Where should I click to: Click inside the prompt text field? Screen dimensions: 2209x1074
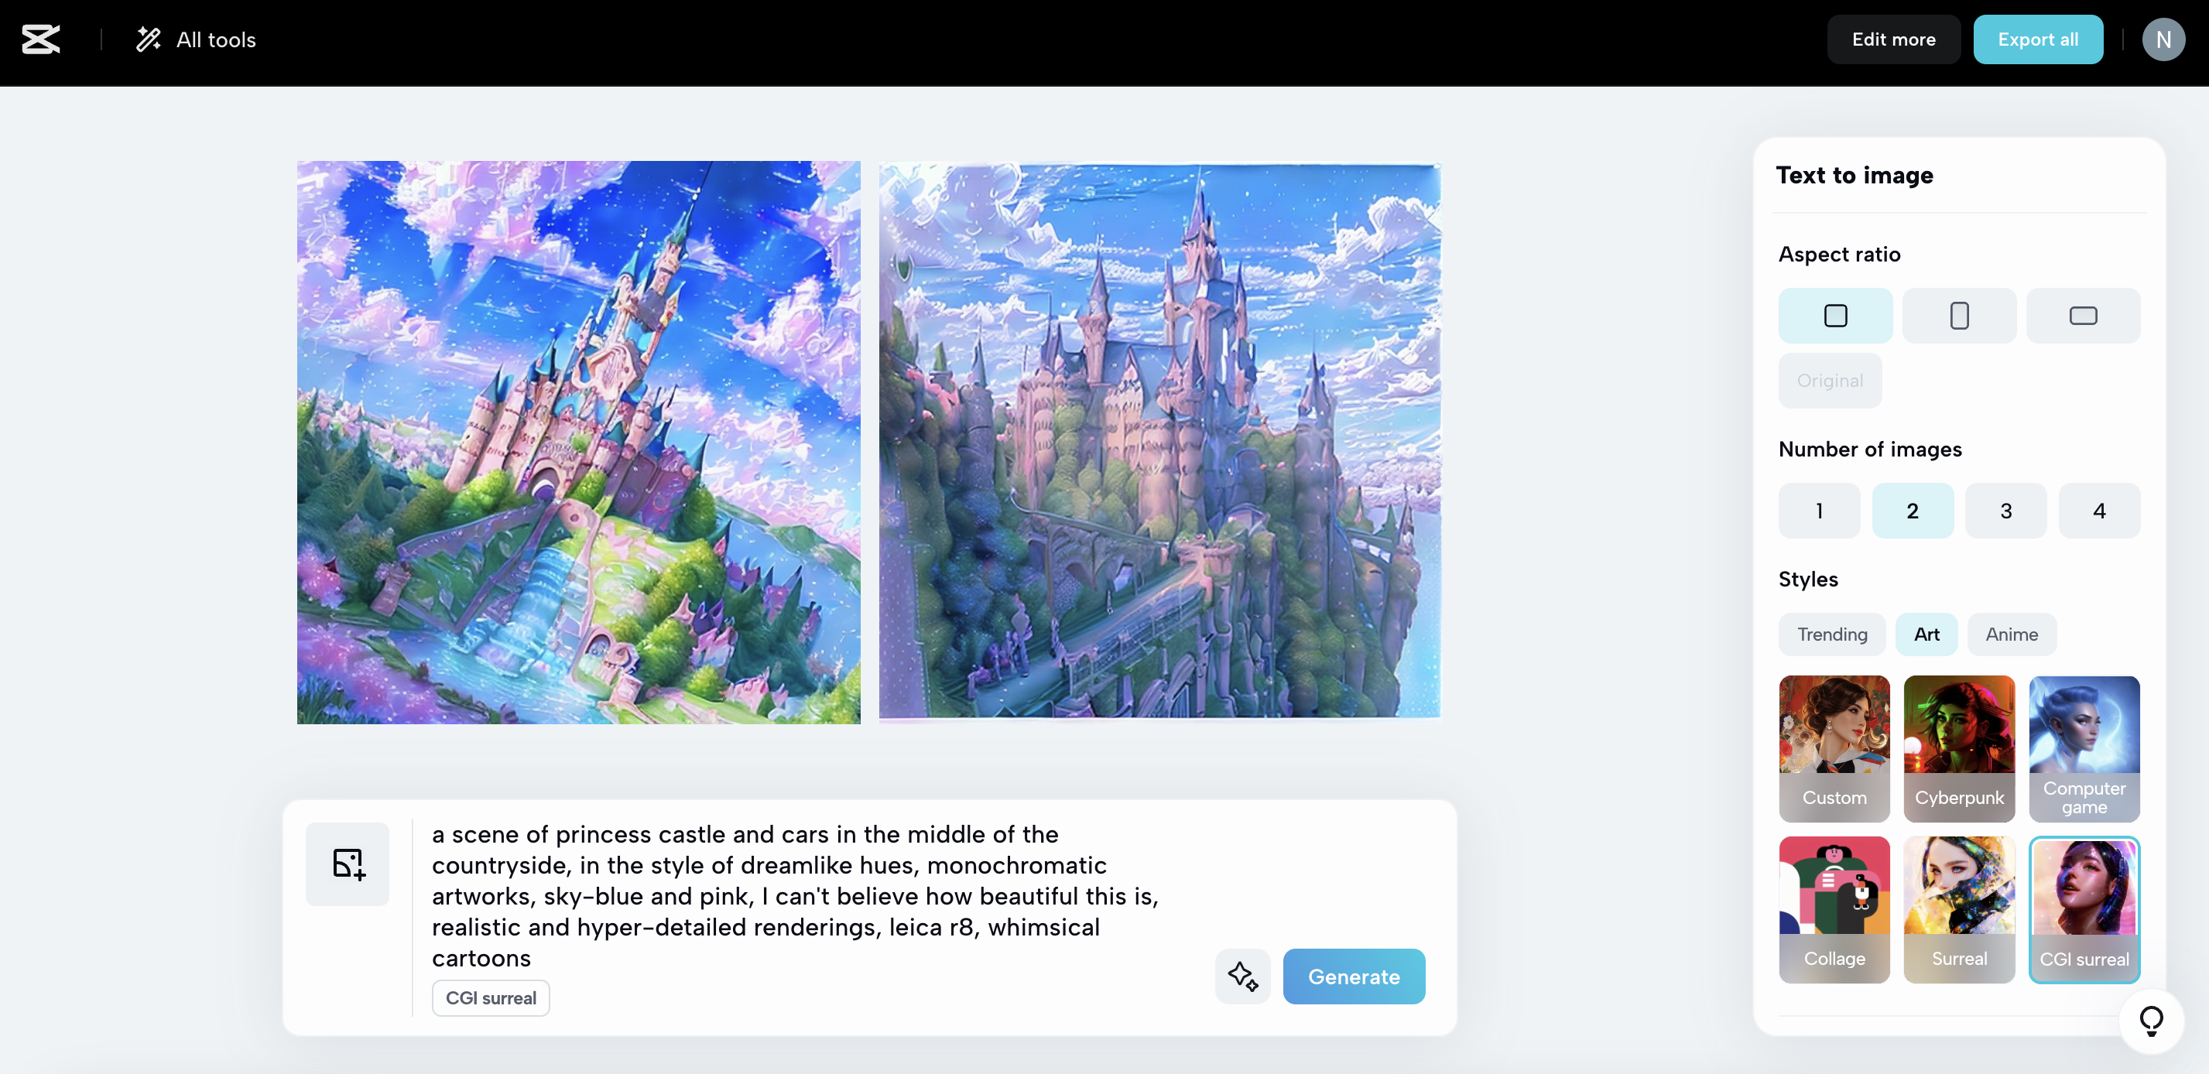pyautogui.click(x=794, y=894)
